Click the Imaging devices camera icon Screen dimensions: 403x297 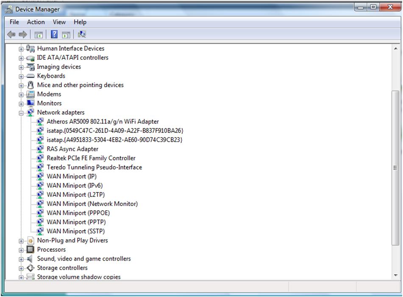click(31, 67)
